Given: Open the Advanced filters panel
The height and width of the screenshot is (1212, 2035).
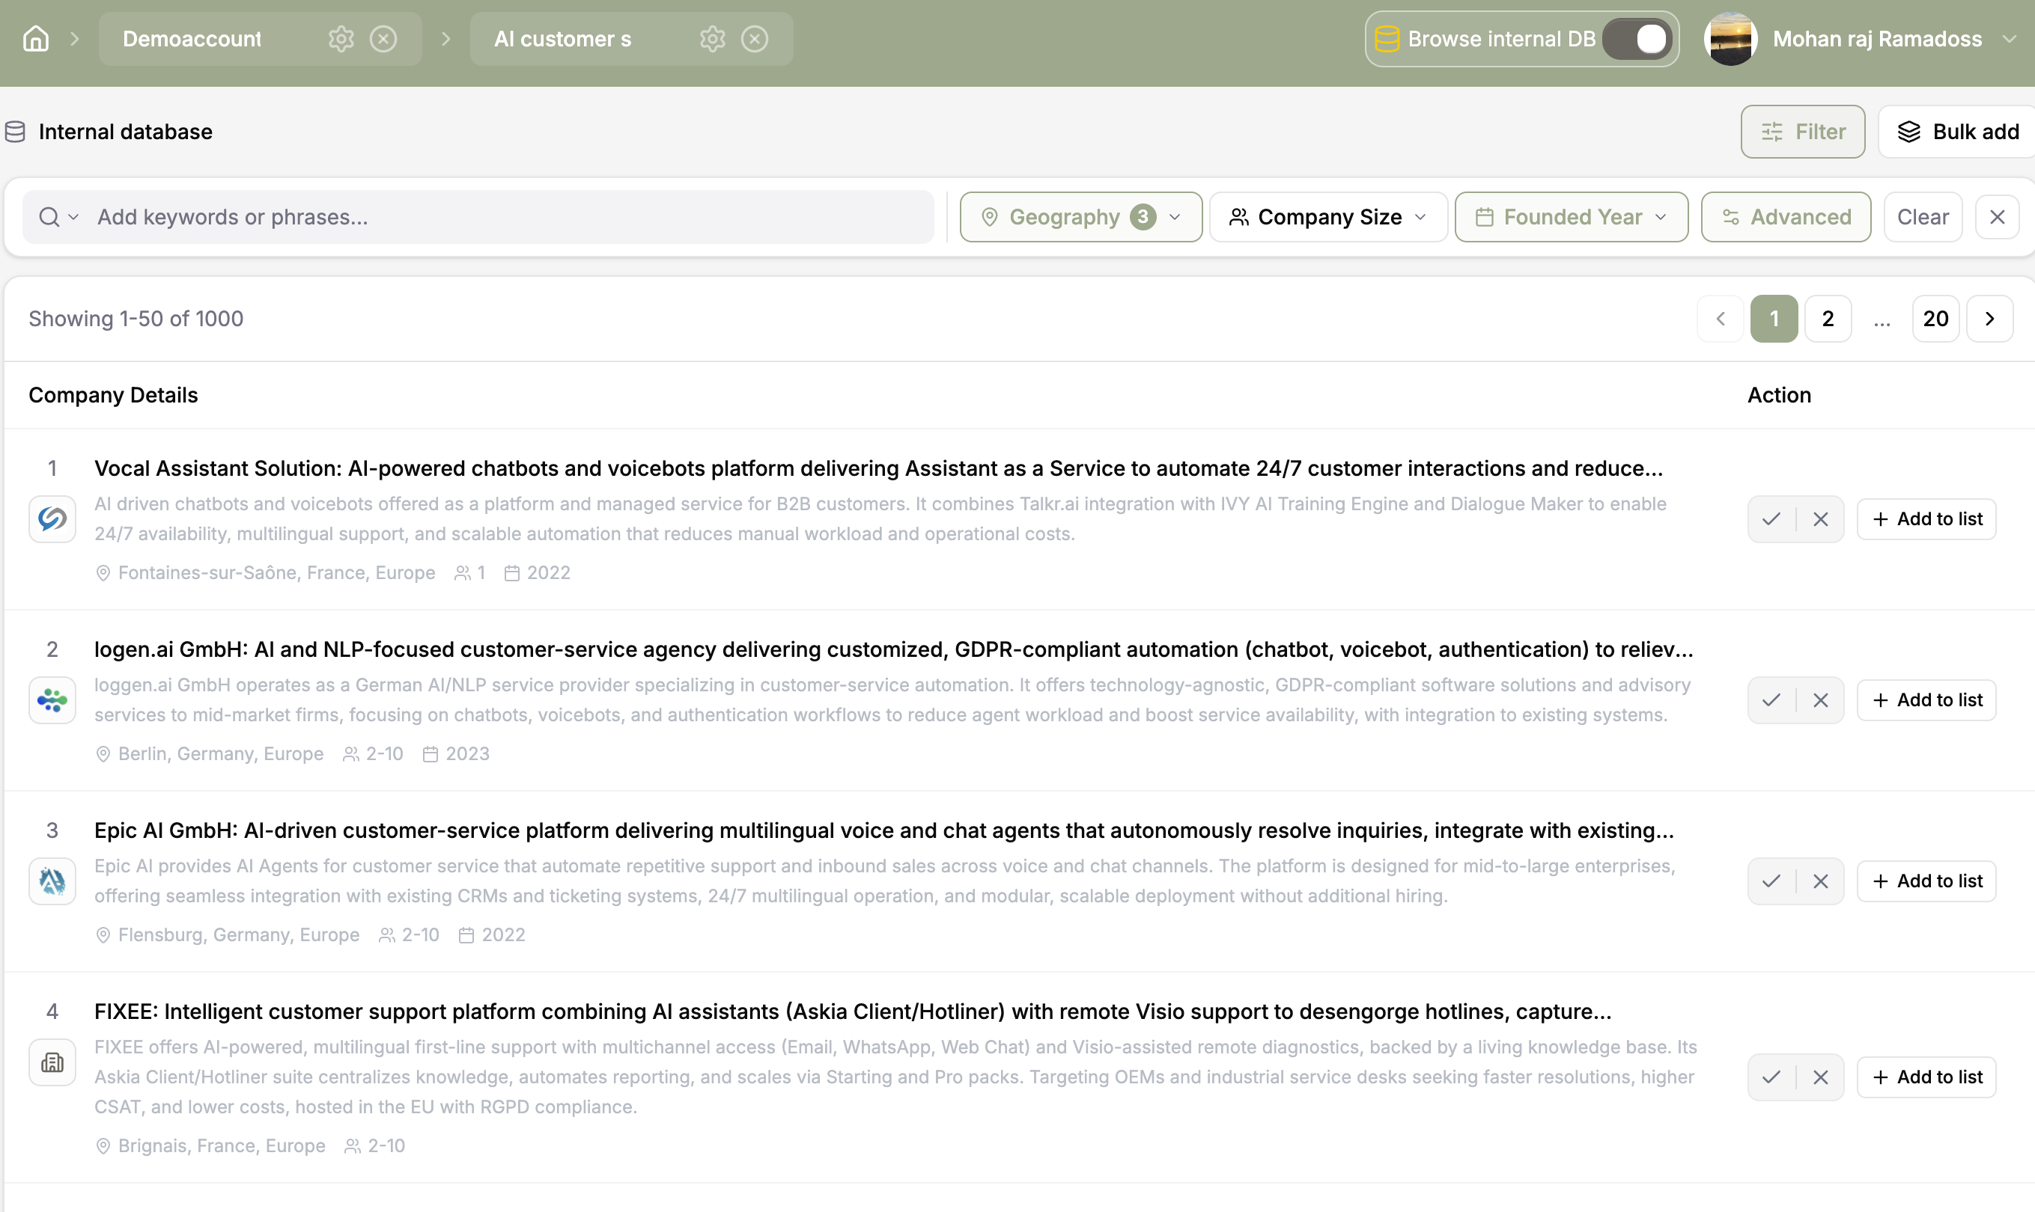Looking at the screenshot, I should [1786, 217].
